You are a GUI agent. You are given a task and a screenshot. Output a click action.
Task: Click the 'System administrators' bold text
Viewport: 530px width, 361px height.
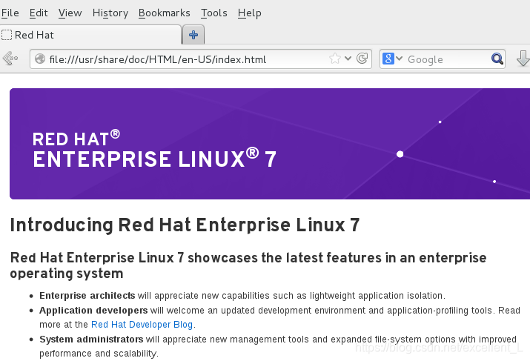[x=91, y=339]
